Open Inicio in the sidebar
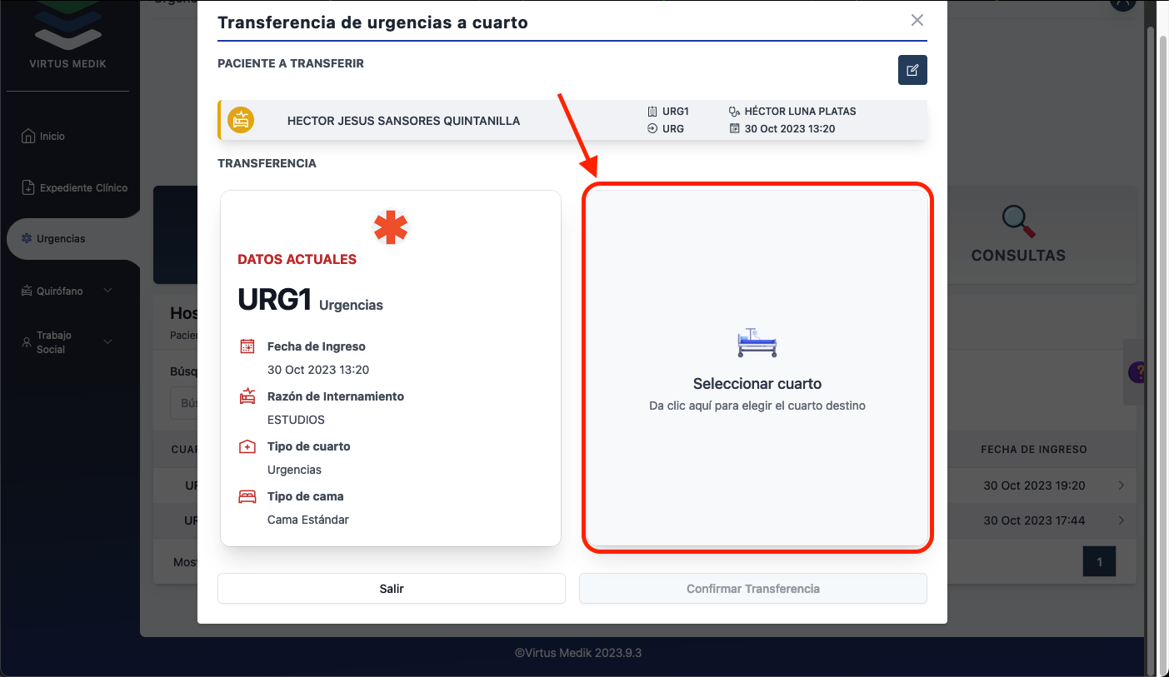 52,136
